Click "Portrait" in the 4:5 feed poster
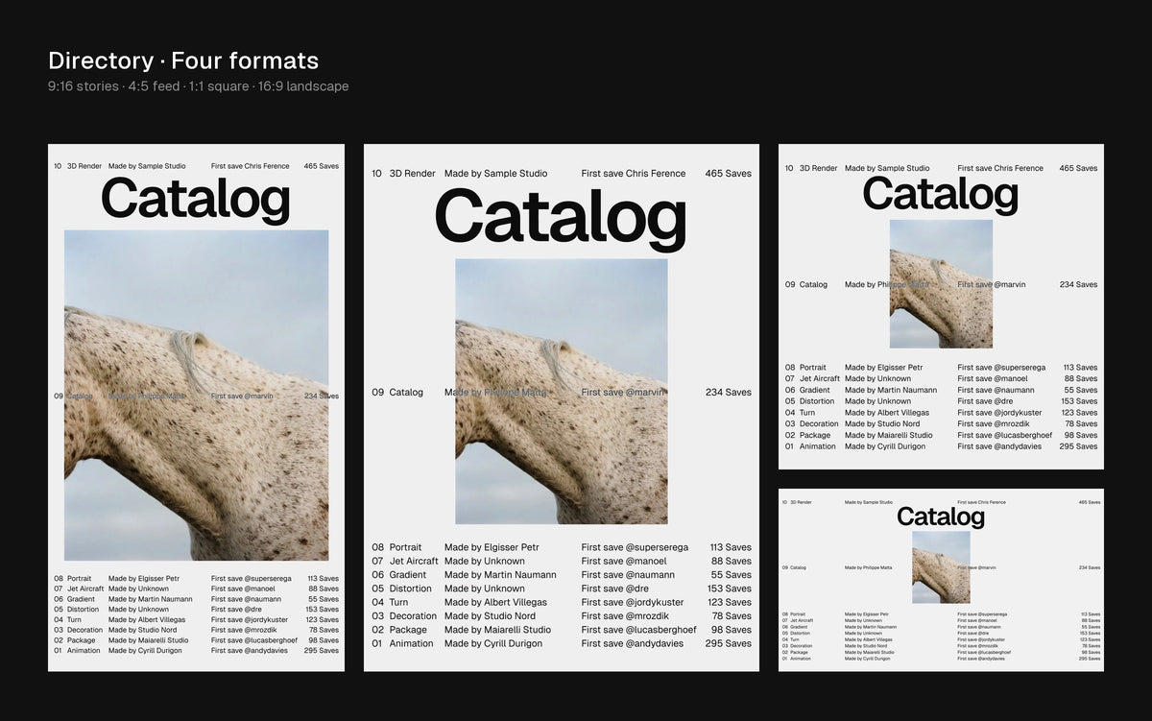 pos(405,547)
